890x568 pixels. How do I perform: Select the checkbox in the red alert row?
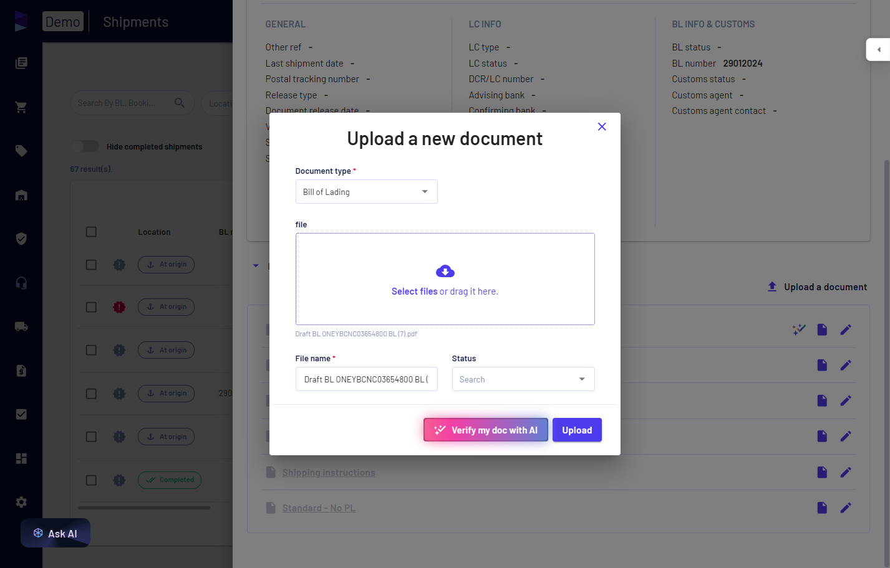[x=91, y=307]
